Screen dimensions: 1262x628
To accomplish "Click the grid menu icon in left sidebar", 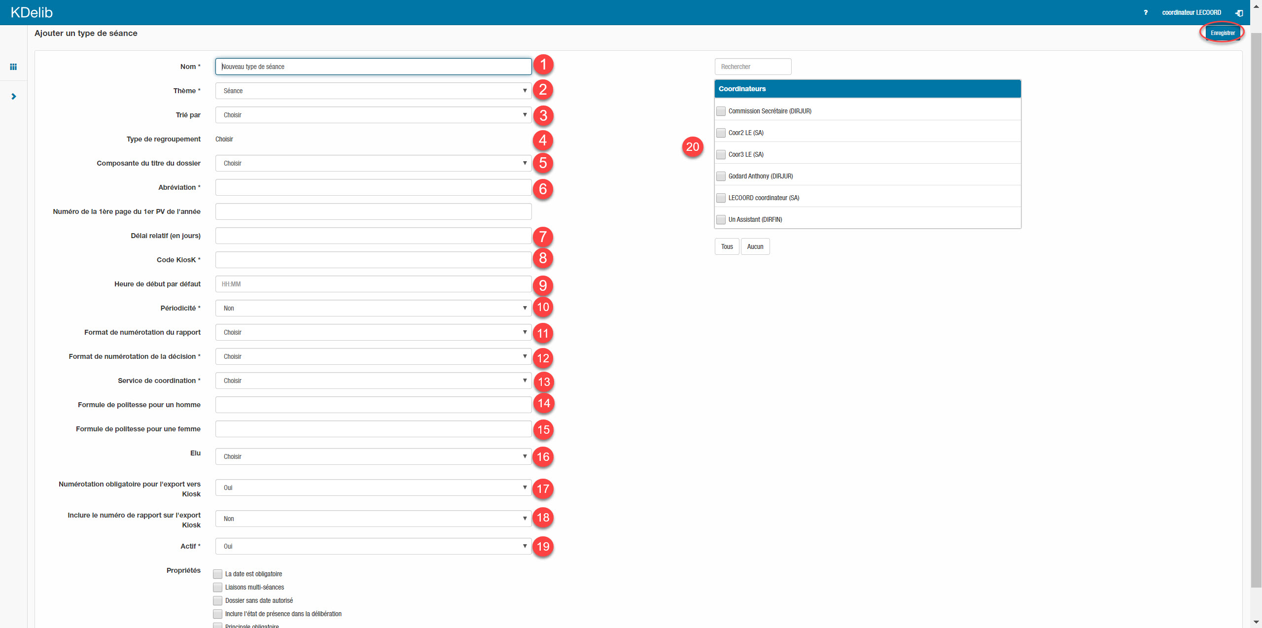I will [13, 67].
